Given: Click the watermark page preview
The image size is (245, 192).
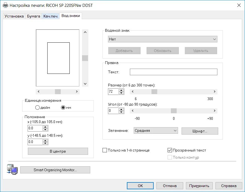Looking at the screenshot, I should [x=58, y=58].
